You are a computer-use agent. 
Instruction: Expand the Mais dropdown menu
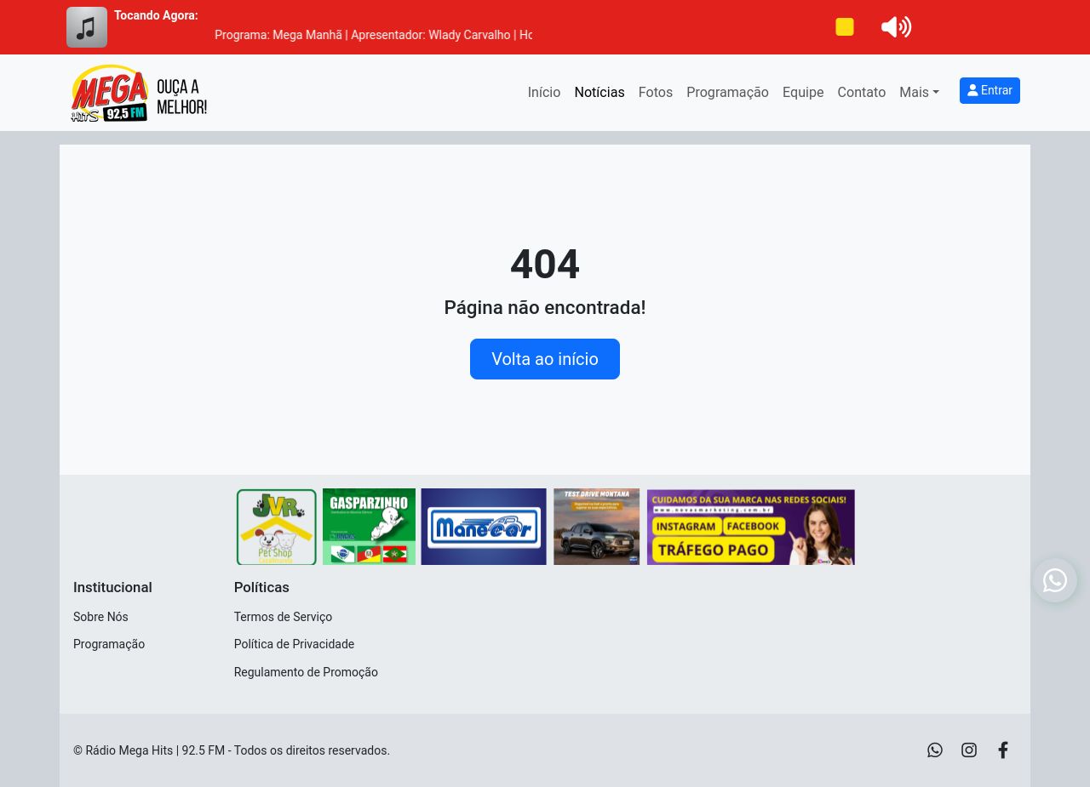pos(919,92)
